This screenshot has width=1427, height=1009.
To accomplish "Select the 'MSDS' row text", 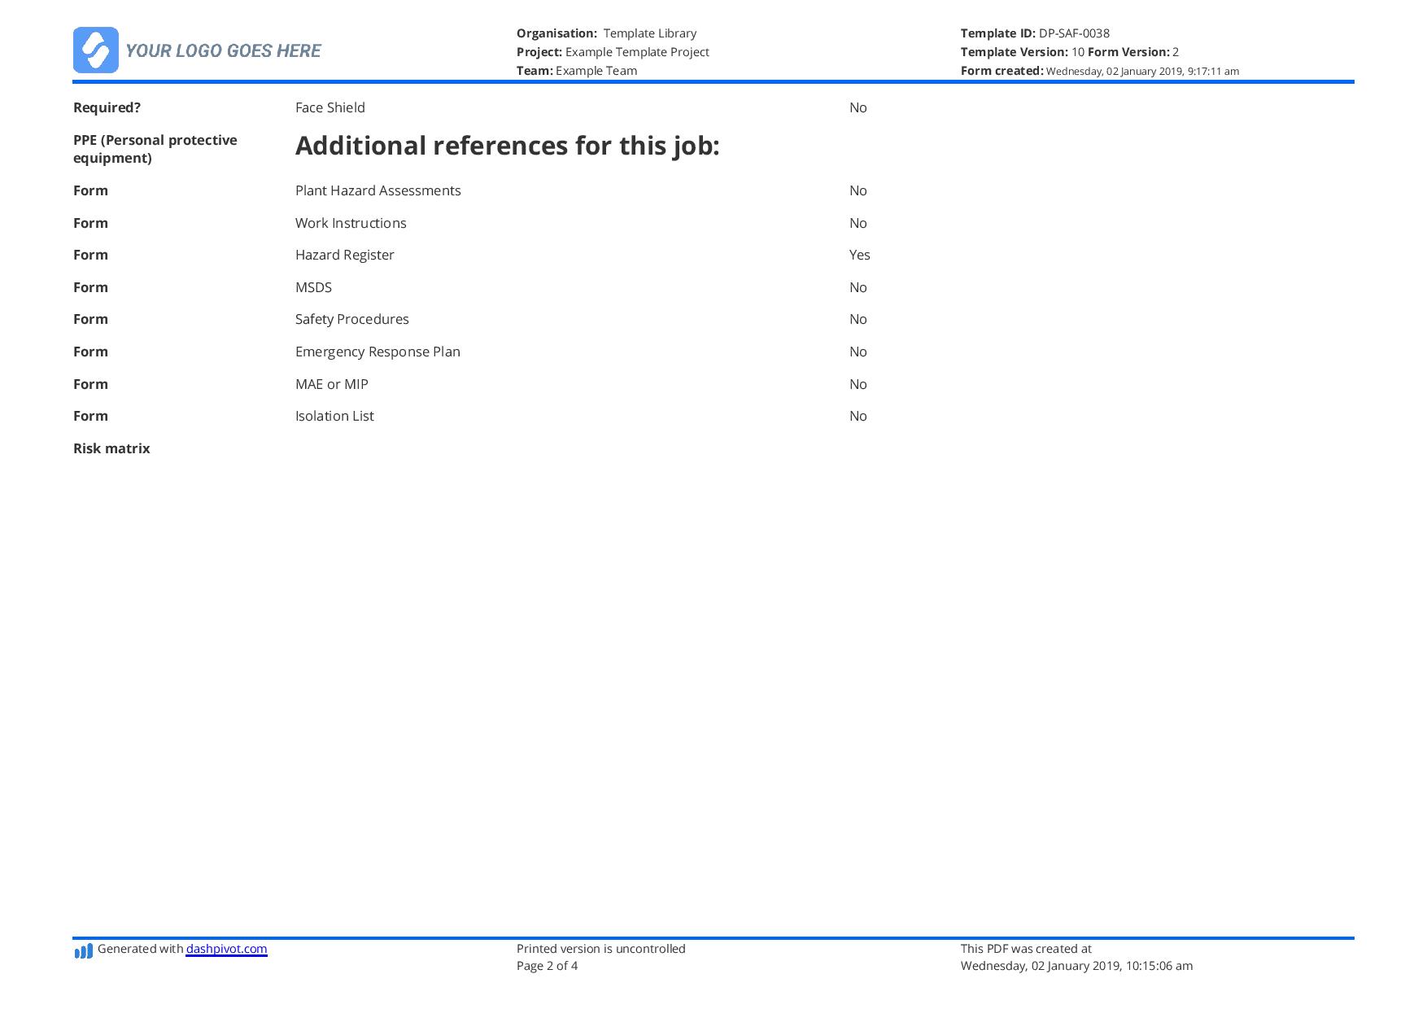I will (314, 287).
